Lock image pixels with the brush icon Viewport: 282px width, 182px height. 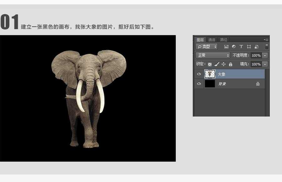pyautogui.click(x=217, y=64)
